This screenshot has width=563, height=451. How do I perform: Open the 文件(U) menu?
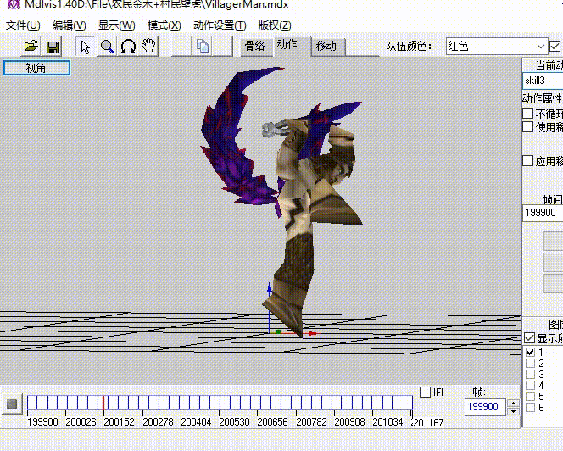(x=23, y=25)
